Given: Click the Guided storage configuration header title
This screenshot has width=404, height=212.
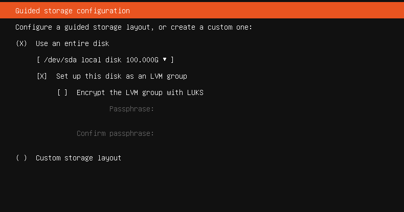Looking at the screenshot, I should point(73,11).
